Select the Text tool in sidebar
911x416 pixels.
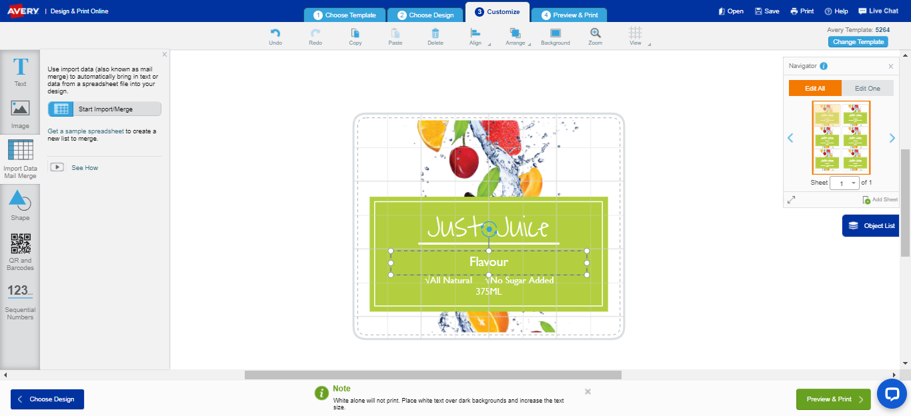tap(20, 72)
